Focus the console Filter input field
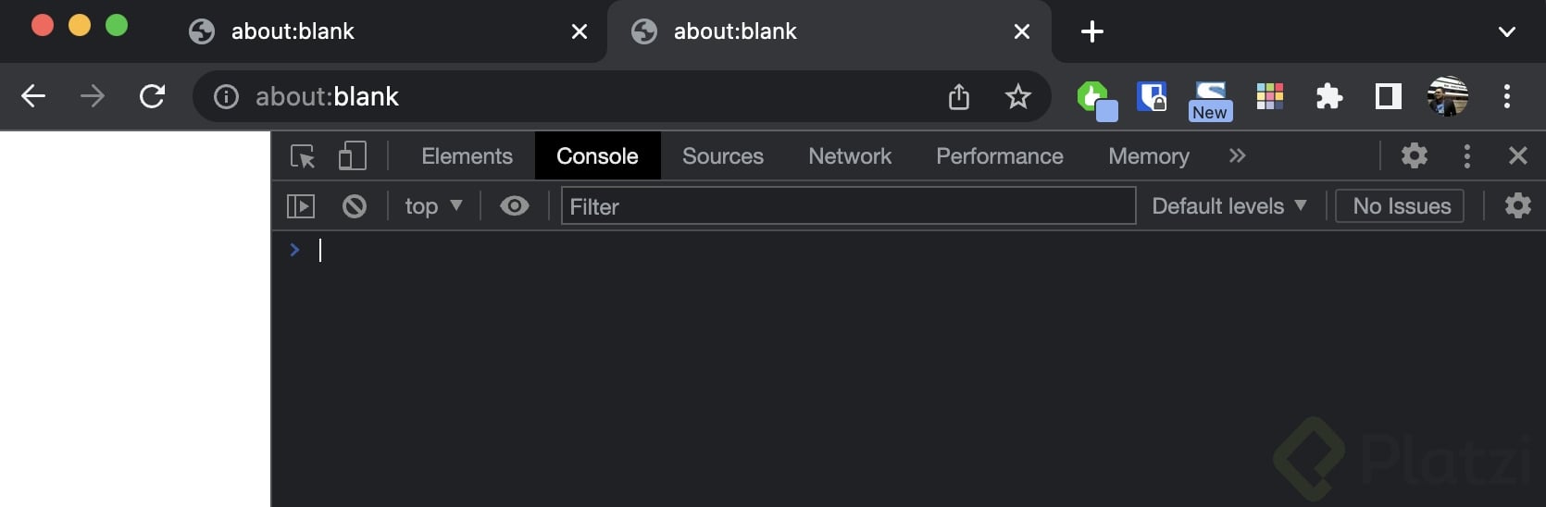Screen dimensions: 1546x507 click(x=848, y=206)
